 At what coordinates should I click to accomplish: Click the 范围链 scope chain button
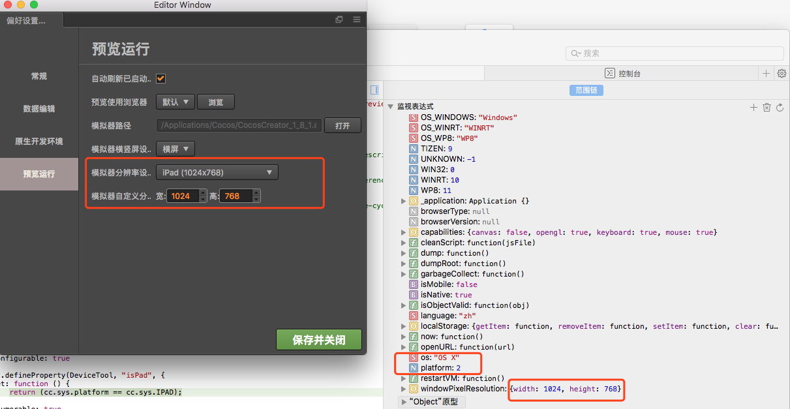(586, 90)
